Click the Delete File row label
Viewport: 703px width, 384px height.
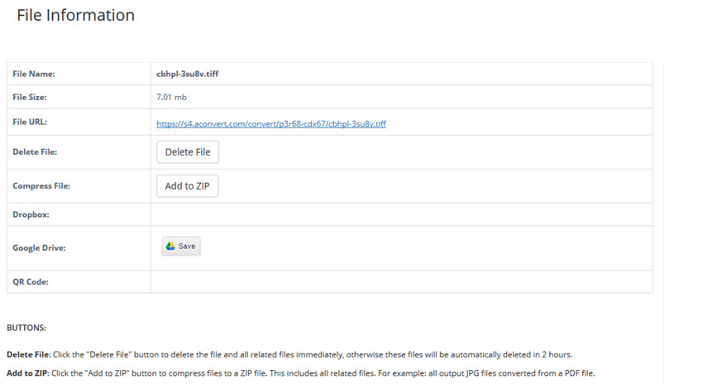pos(35,151)
